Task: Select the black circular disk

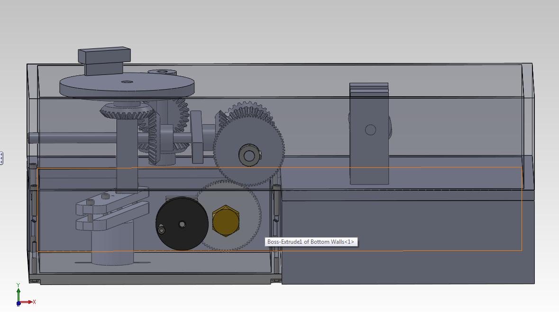Action: pos(182,224)
